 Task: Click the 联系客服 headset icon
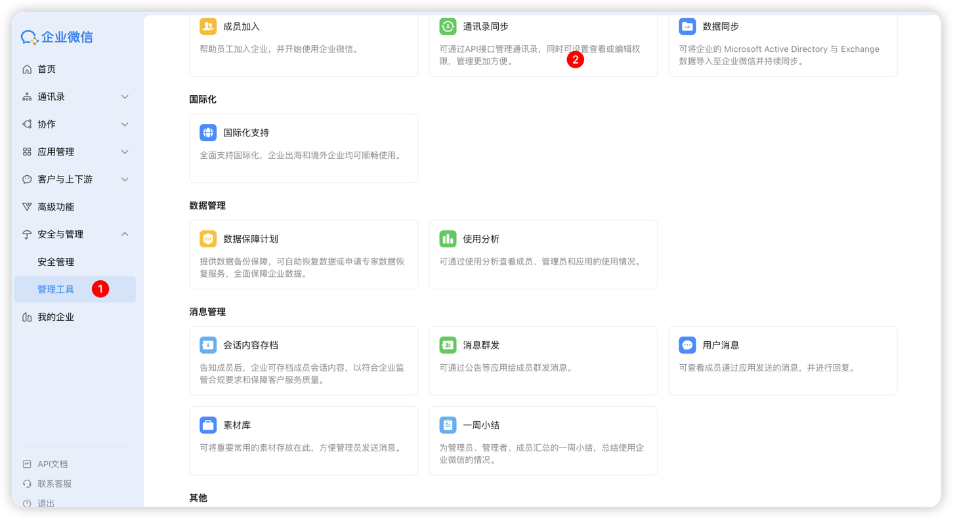(27, 484)
